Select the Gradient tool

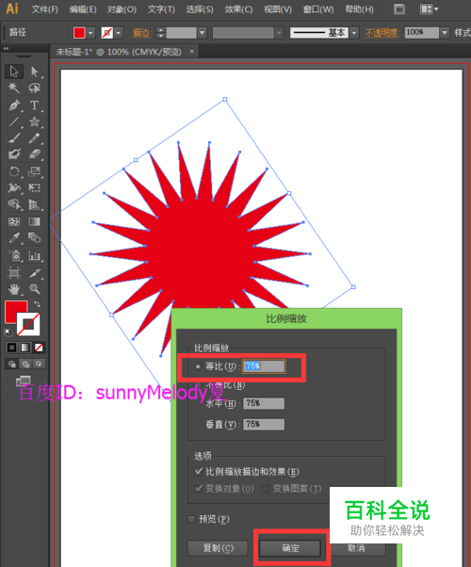point(34,221)
